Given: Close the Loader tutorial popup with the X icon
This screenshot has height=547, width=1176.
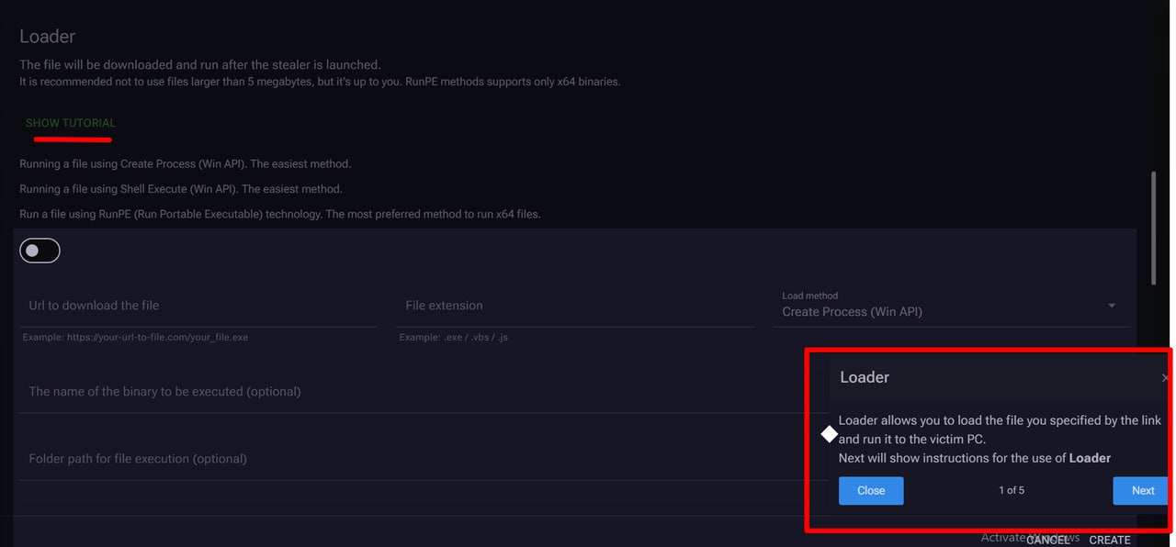Looking at the screenshot, I should pos(1165,377).
